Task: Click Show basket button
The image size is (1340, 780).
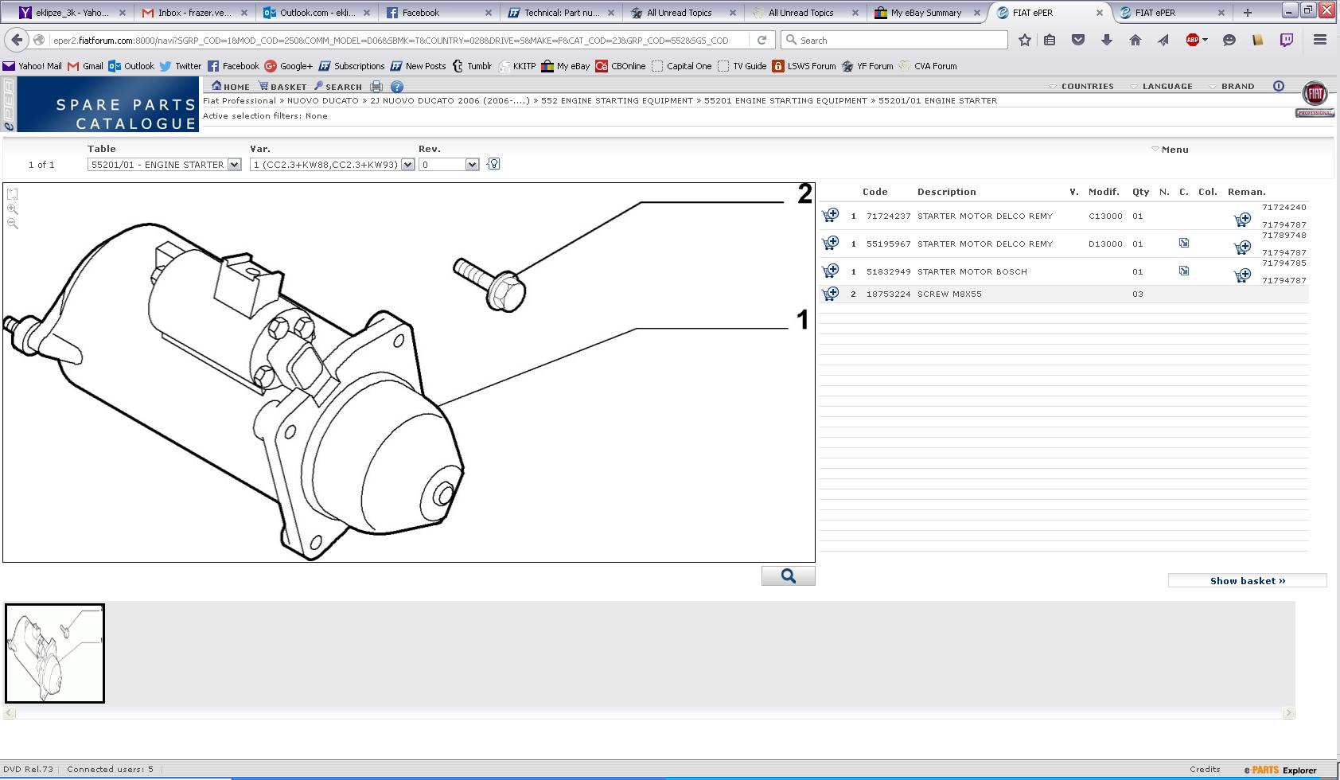Action: (1247, 580)
